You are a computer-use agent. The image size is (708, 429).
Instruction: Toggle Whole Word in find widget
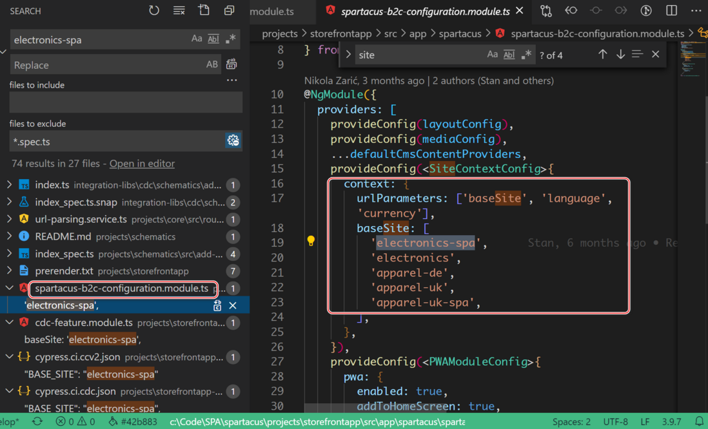pyautogui.click(x=509, y=55)
